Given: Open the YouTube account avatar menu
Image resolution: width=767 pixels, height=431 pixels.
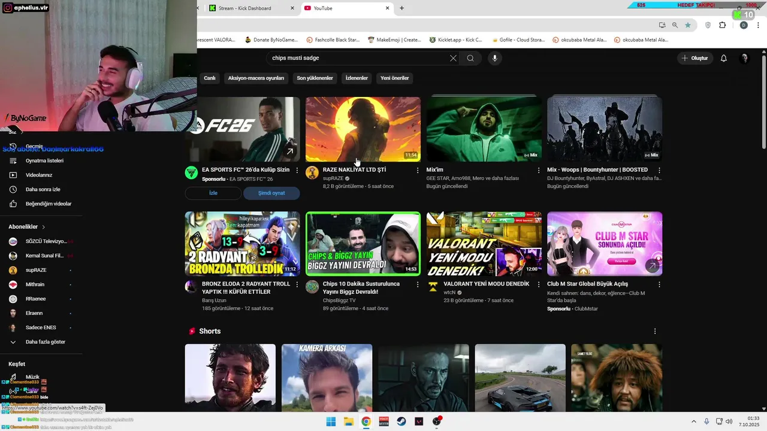Looking at the screenshot, I should [745, 58].
